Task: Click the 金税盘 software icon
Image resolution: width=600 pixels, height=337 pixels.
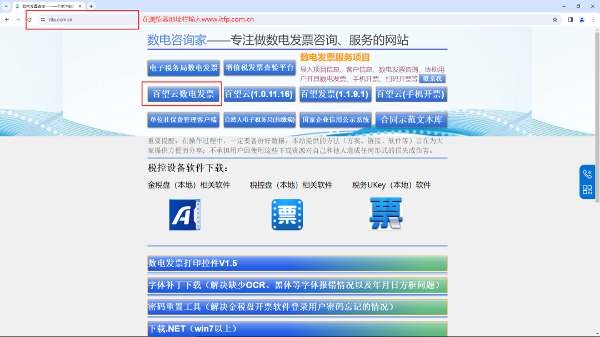Action: (x=185, y=215)
